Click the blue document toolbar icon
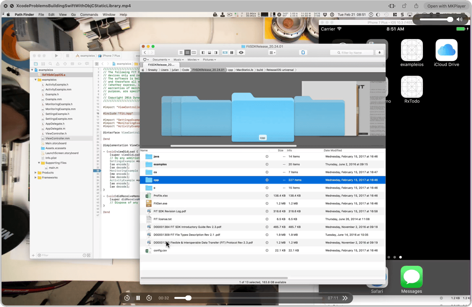472x307 pixels. point(303,52)
